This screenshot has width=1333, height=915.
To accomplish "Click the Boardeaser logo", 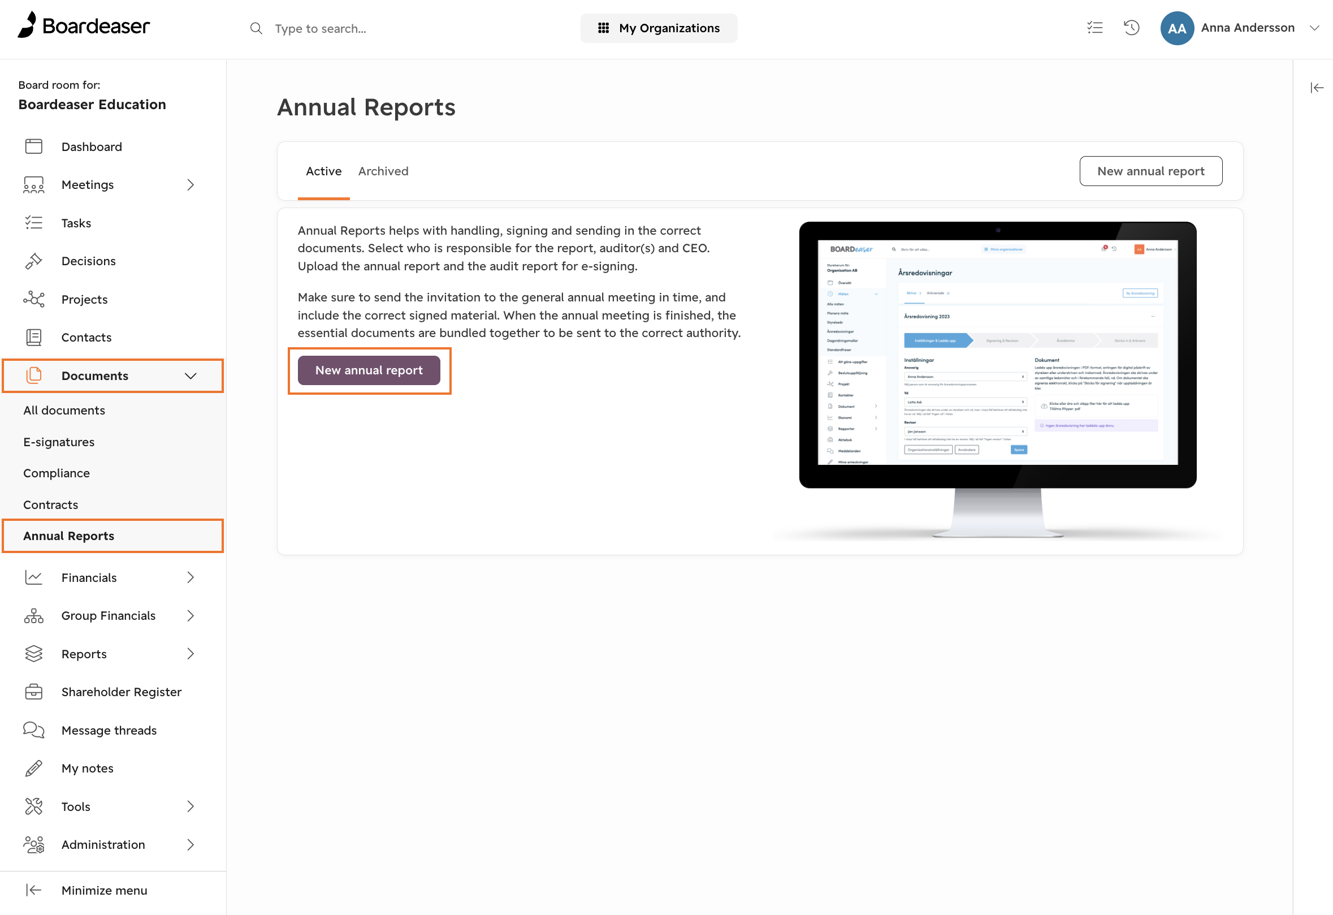I will [x=84, y=25].
